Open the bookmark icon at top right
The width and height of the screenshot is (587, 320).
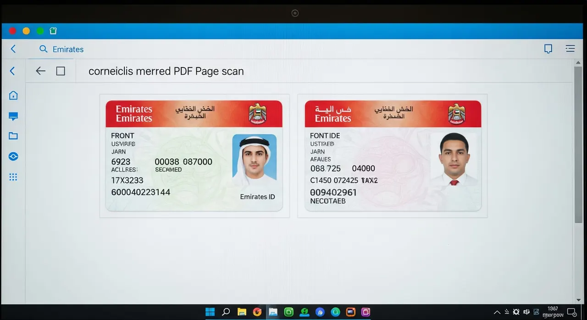click(x=548, y=49)
